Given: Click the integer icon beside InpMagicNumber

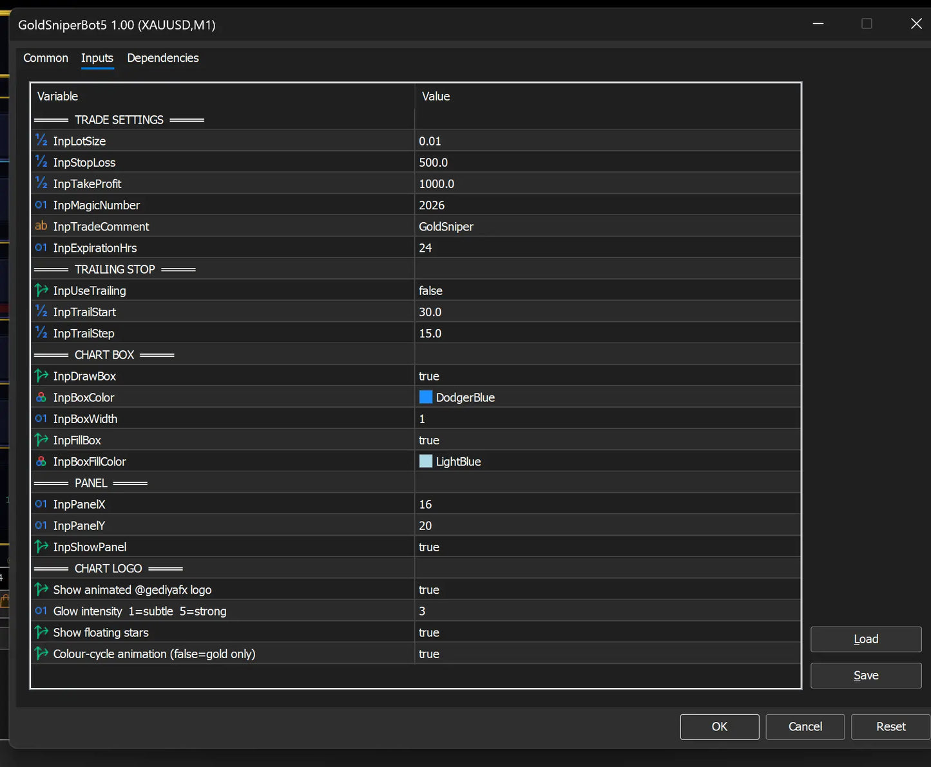Looking at the screenshot, I should coord(41,205).
